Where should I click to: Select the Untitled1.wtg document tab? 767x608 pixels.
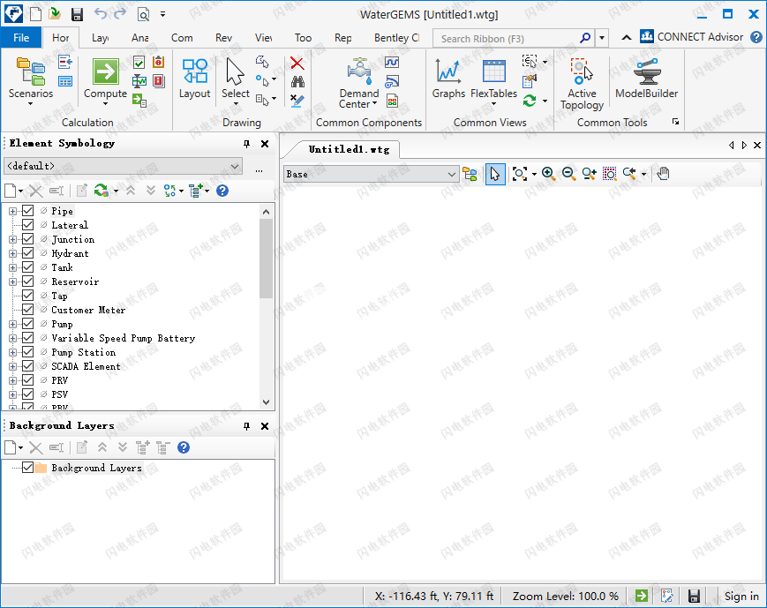point(349,150)
